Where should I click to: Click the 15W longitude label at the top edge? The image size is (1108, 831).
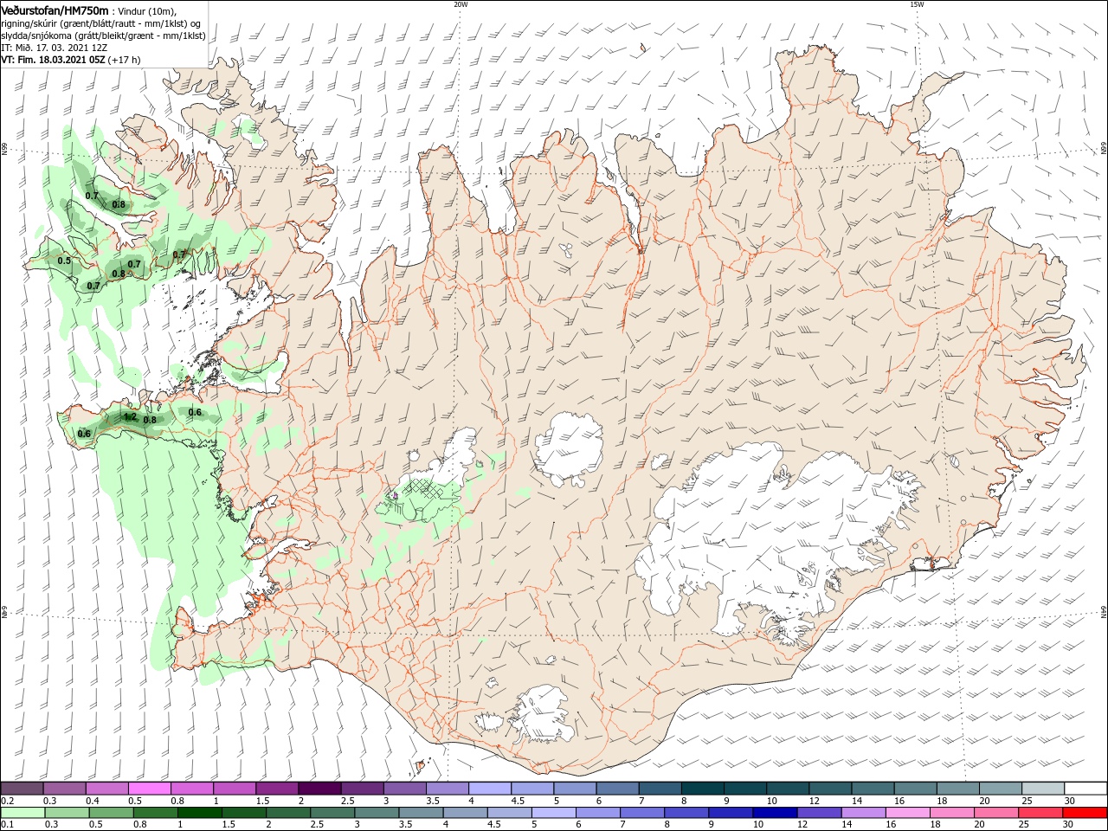coord(917,4)
